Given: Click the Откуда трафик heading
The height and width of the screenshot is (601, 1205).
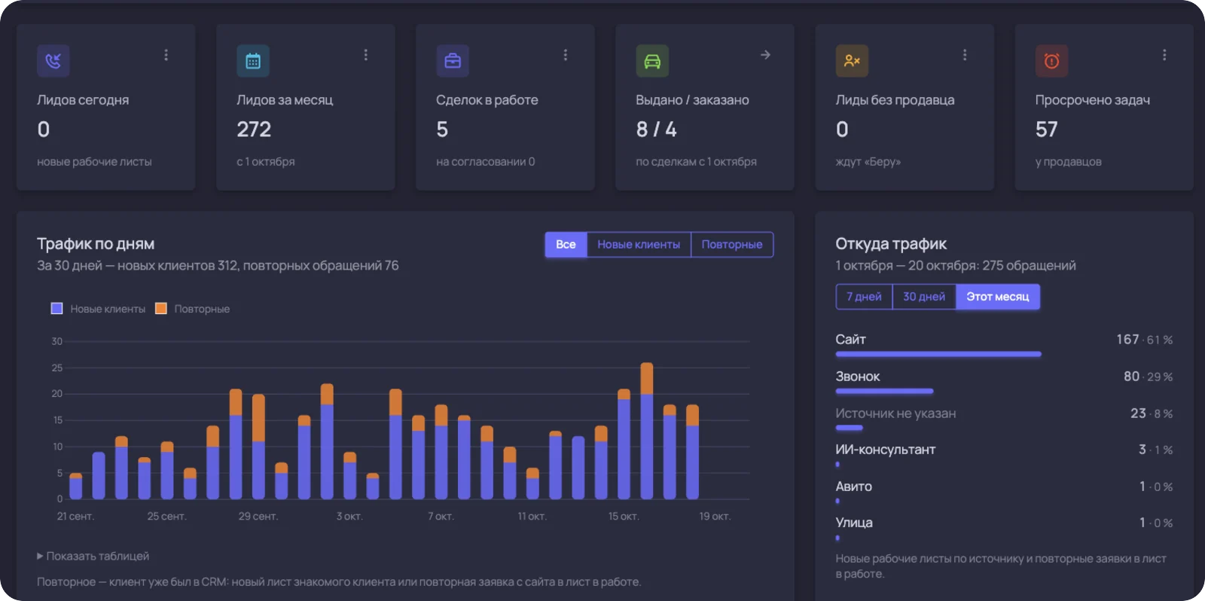Looking at the screenshot, I should pos(891,244).
